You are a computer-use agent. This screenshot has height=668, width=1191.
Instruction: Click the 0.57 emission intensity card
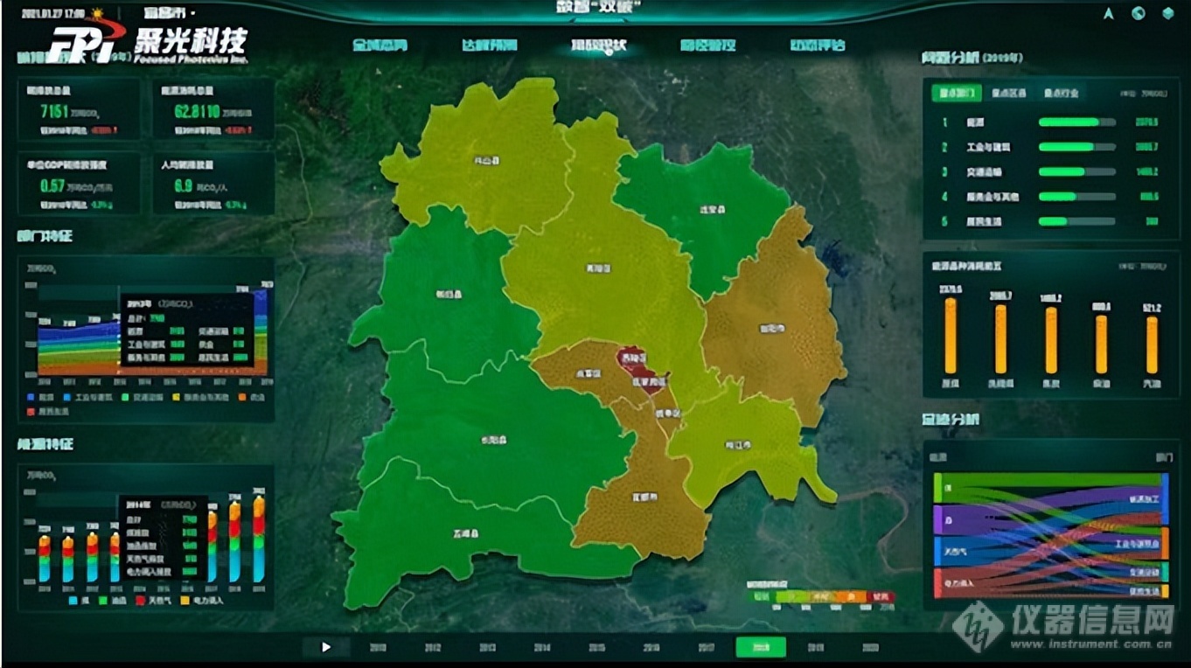(x=80, y=184)
